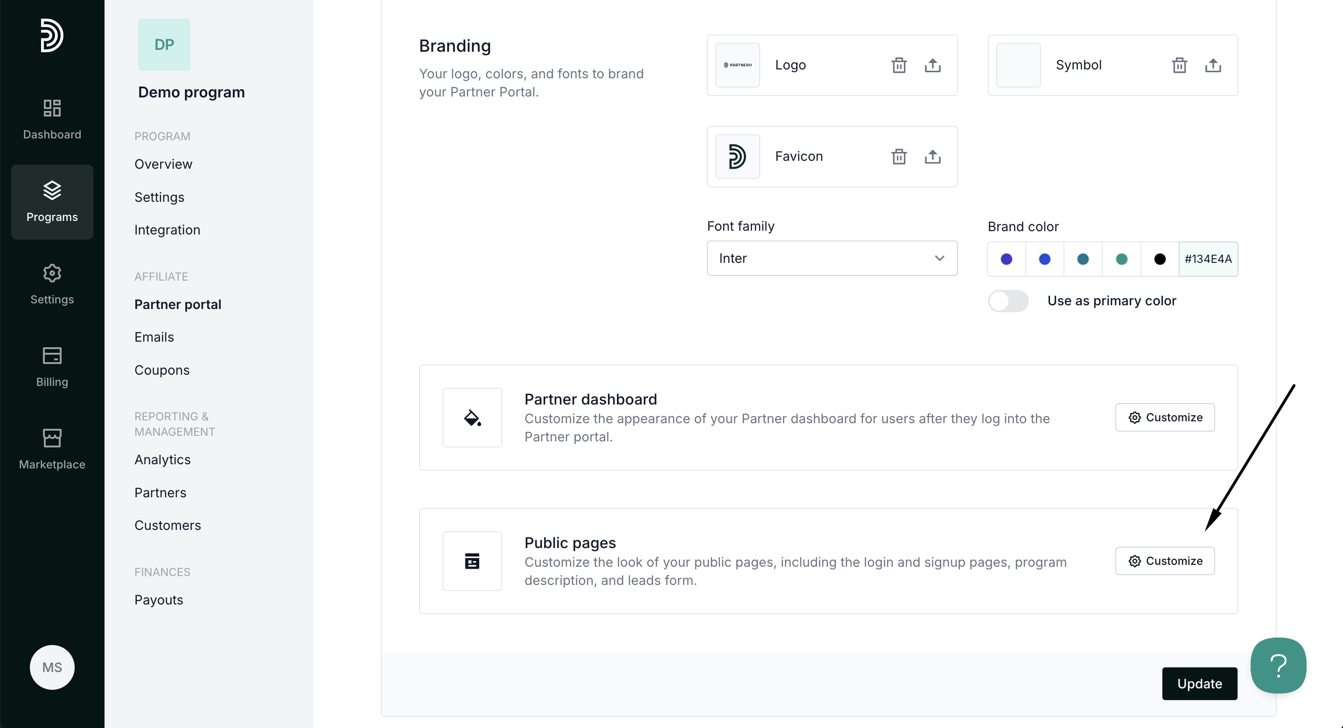Click the Update button
Viewport: 1343px width, 728px height.
(x=1199, y=684)
